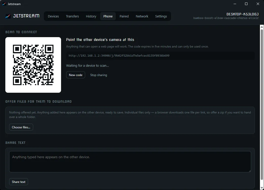Viewport: 264px width, 190px height.
Task: Maximize the Jetstream window
Action: pos(246,4)
